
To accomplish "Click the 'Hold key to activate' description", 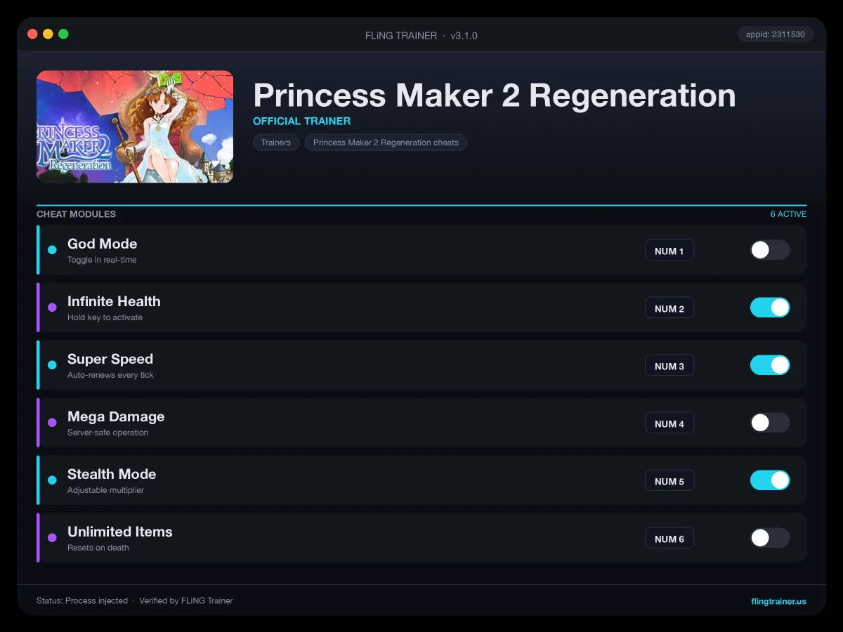I will [x=105, y=317].
